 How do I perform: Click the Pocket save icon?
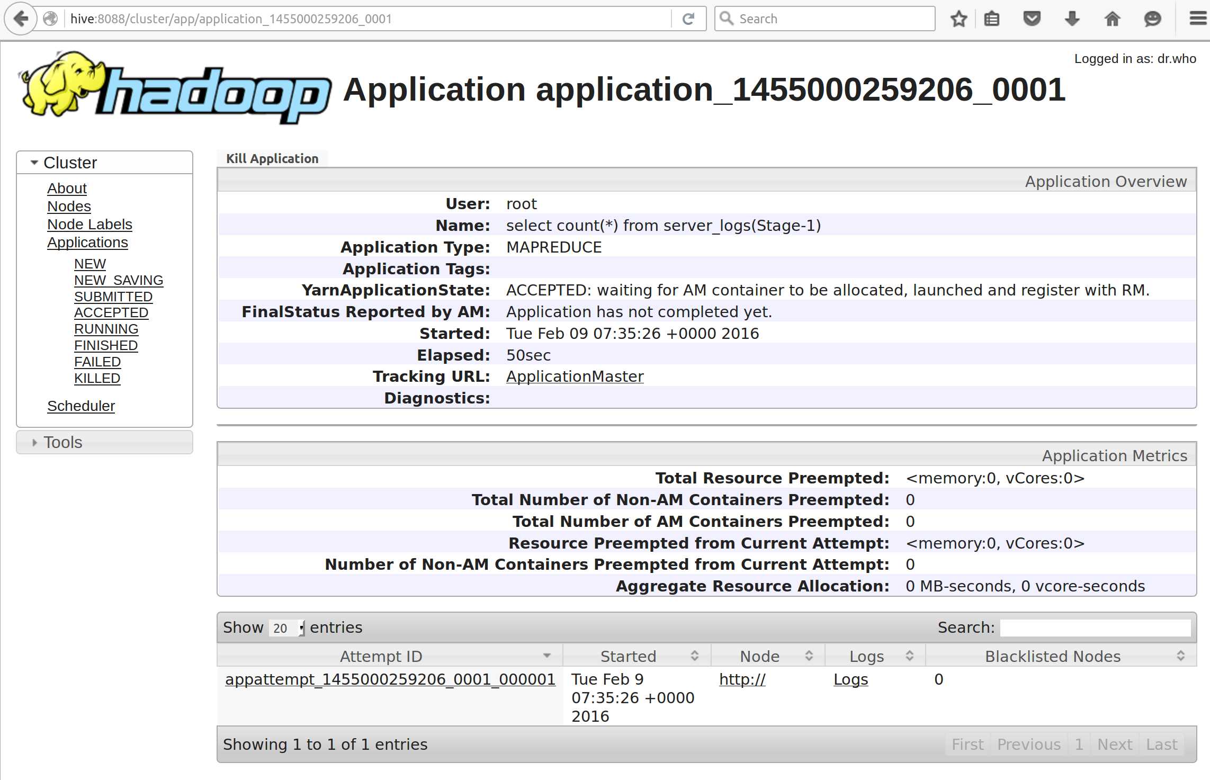(1032, 19)
